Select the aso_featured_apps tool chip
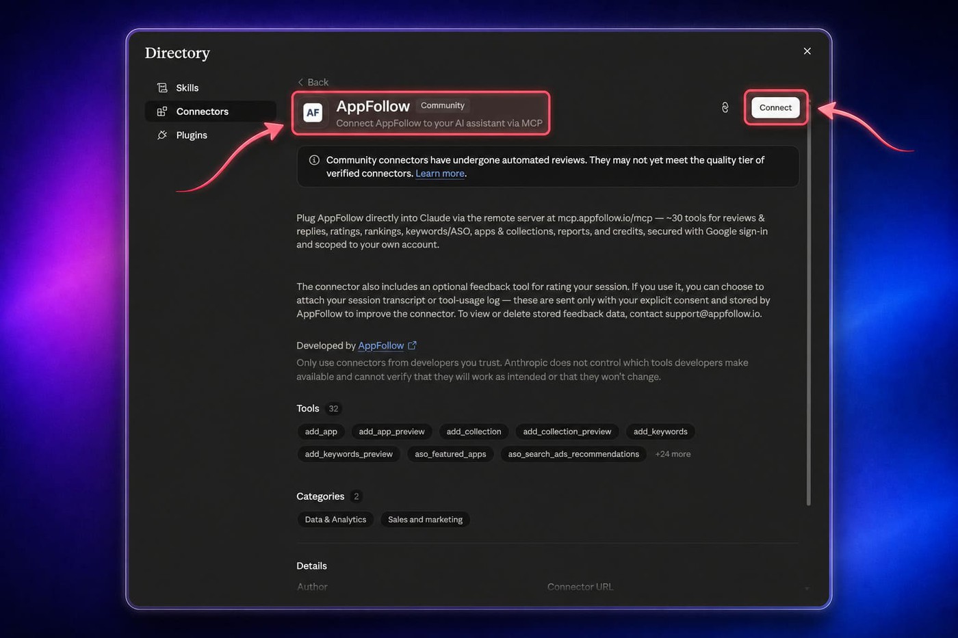 click(x=450, y=454)
